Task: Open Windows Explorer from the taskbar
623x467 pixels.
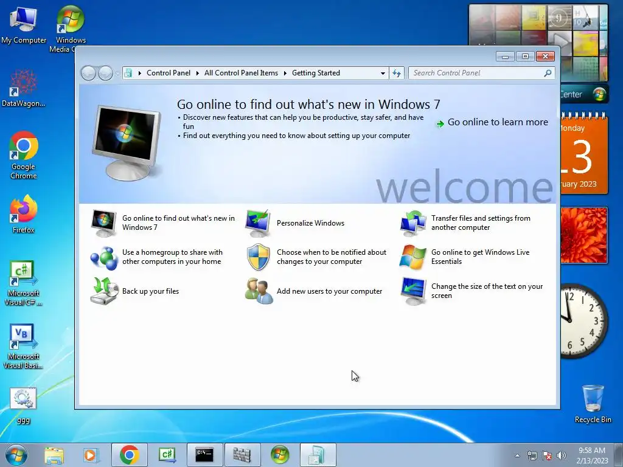Action: 54,455
